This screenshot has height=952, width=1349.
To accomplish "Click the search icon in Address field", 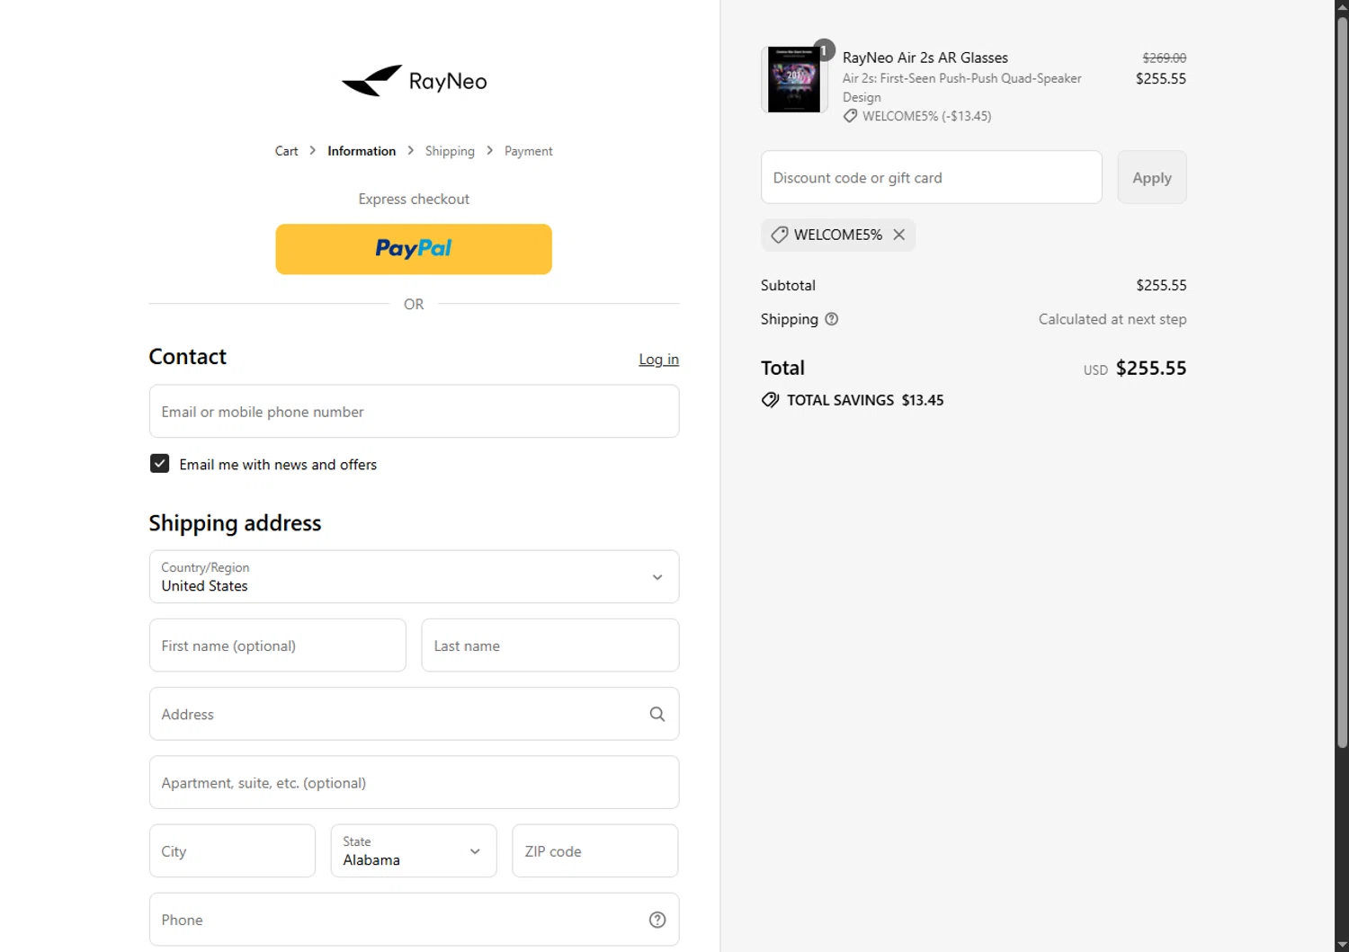I will pos(657,714).
